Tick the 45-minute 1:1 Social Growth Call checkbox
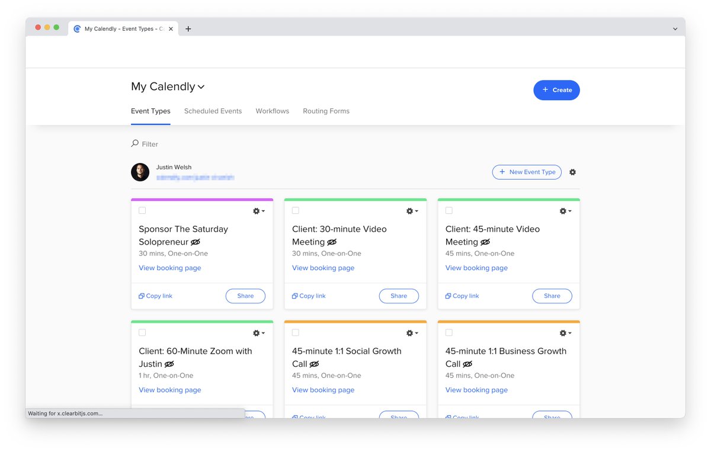This screenshot has height=452, width=711. point(296,332)
